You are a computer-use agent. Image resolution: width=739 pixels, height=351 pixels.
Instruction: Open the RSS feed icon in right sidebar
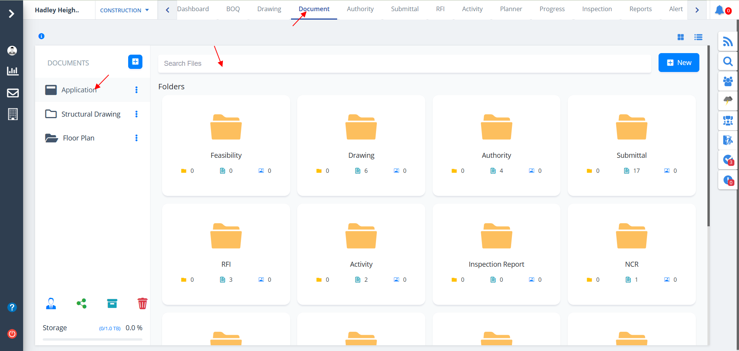(727, 42)
